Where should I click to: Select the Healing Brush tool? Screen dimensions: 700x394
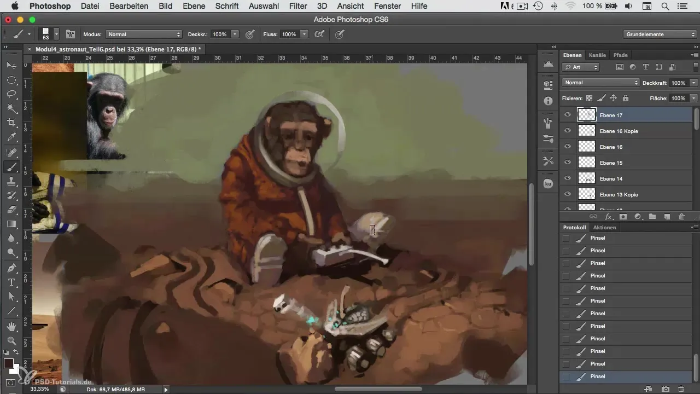click(x=11, y=153)
